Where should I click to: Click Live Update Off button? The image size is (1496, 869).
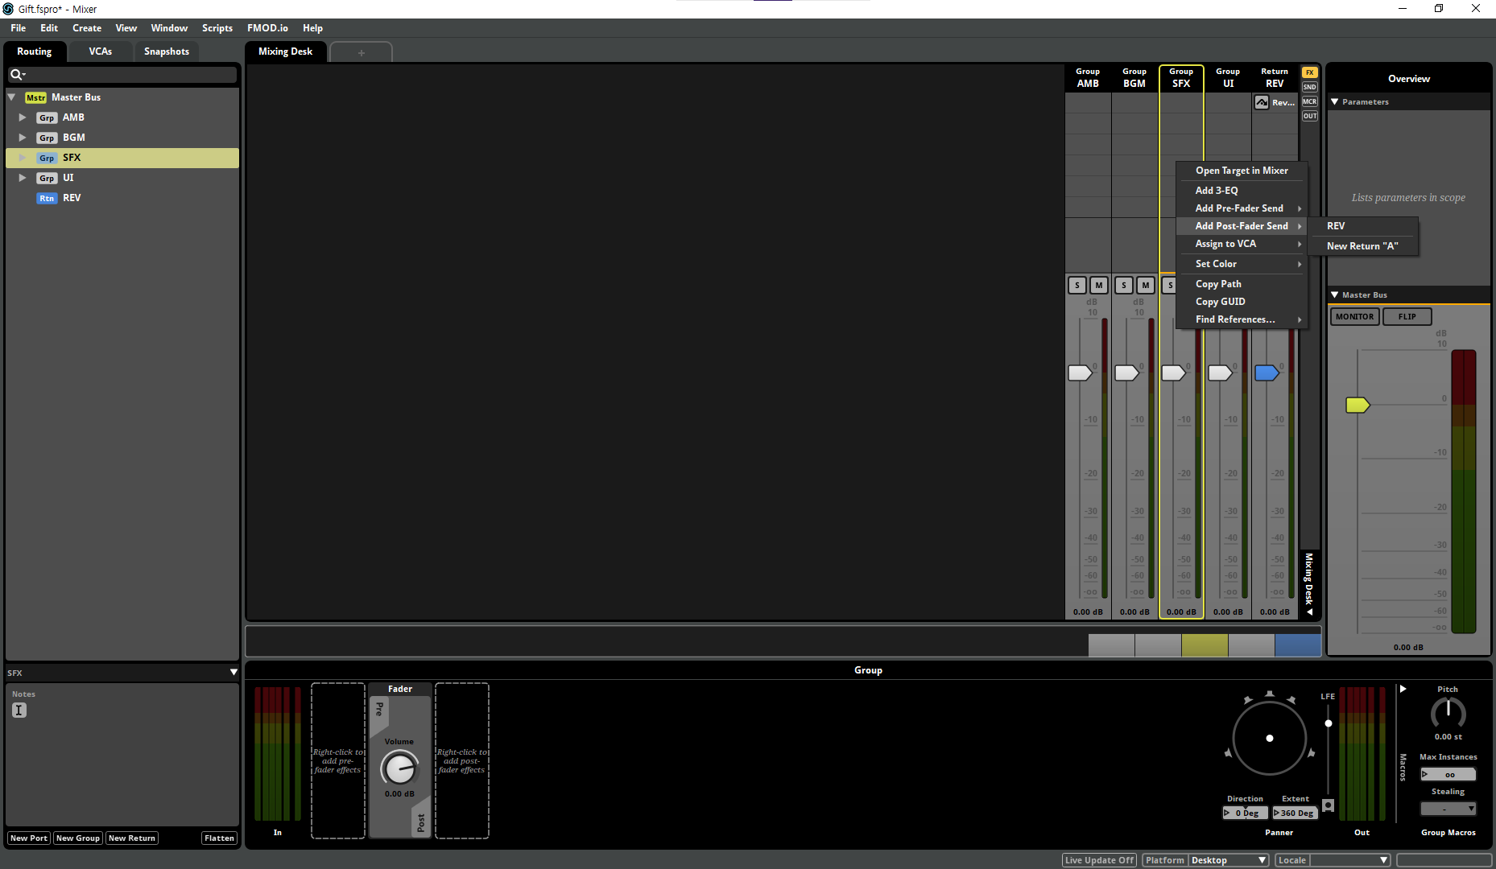tap(1099, 860)
